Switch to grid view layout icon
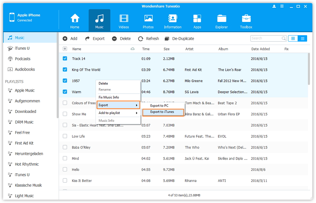 pyautogui.click(x=293, y=38)
